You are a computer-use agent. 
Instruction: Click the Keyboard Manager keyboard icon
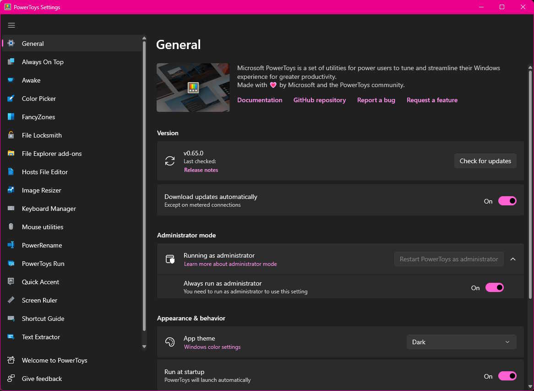(11, 209)
